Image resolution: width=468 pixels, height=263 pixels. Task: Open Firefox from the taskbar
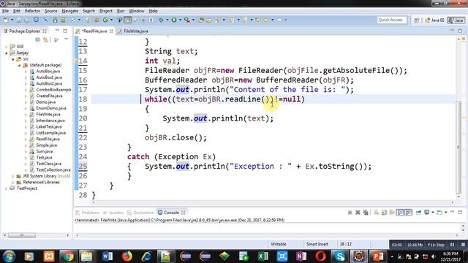pyautogui.click(x=127, y=256)
